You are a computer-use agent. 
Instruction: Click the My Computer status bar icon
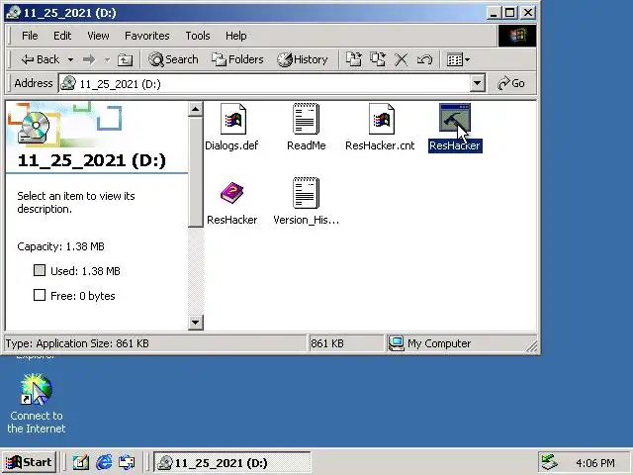[x=396, y=343]
